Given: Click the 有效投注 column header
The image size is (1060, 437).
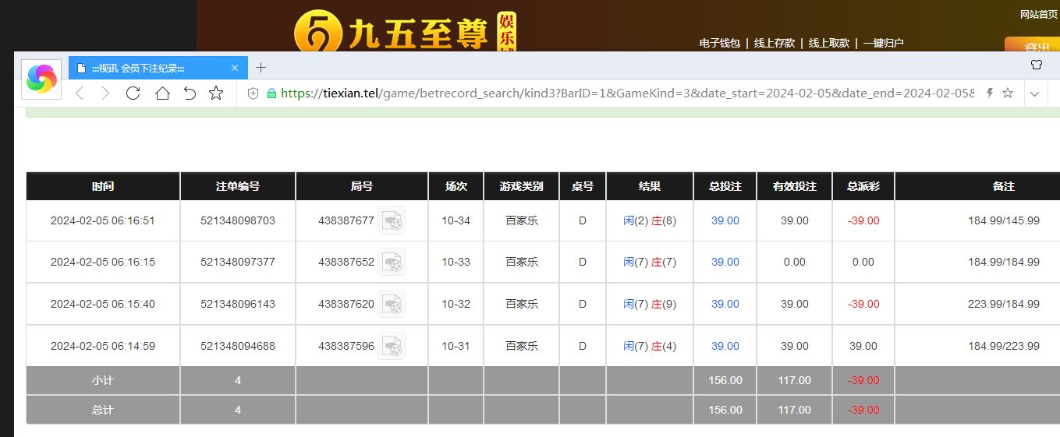Looking at the screenshot, I should [795, 186].
